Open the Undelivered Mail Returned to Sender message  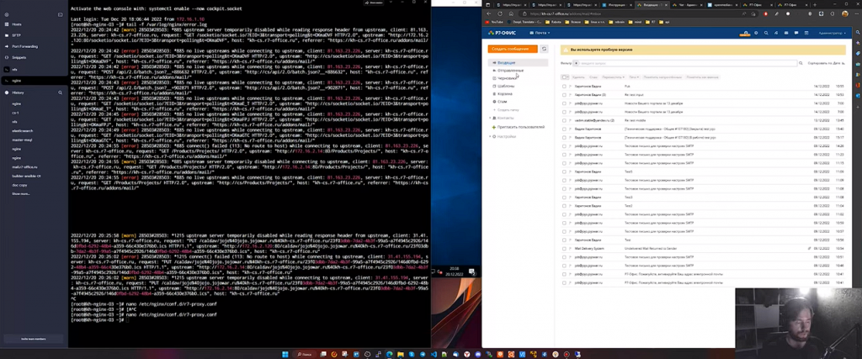[x=651, y=249]
